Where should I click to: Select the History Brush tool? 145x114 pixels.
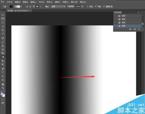click(3, 49)
